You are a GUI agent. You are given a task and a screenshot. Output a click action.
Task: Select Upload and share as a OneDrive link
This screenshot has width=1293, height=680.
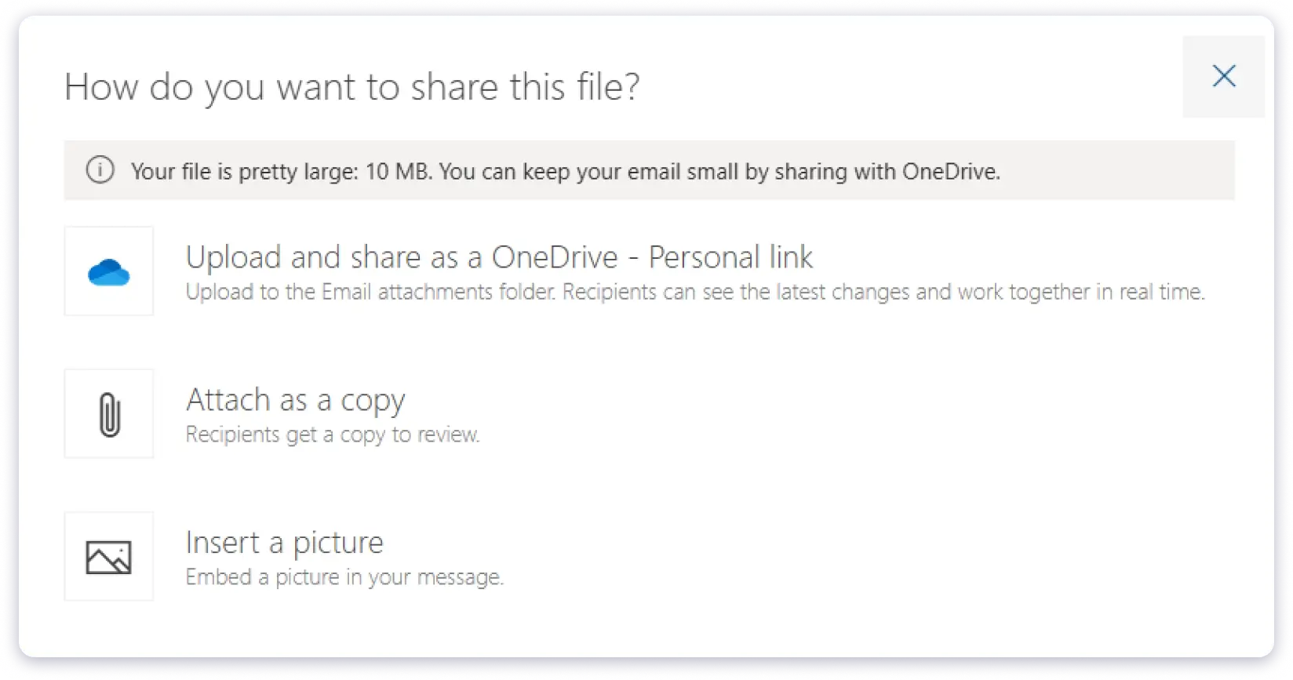point(499,256)
